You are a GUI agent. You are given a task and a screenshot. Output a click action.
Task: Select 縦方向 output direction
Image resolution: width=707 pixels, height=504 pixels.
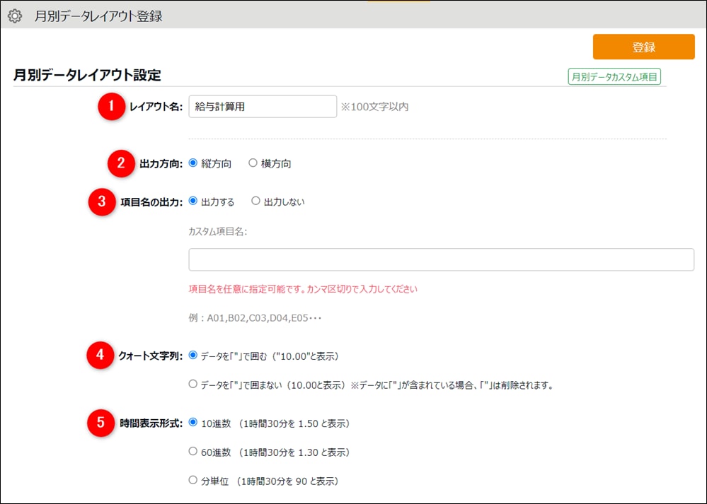[x=193, y=163]
